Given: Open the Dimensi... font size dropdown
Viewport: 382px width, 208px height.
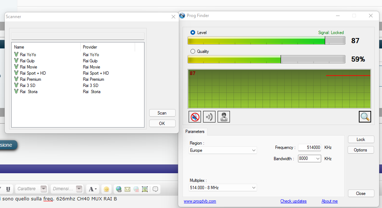Looking at the screenshot, I should tap(67, 189).
